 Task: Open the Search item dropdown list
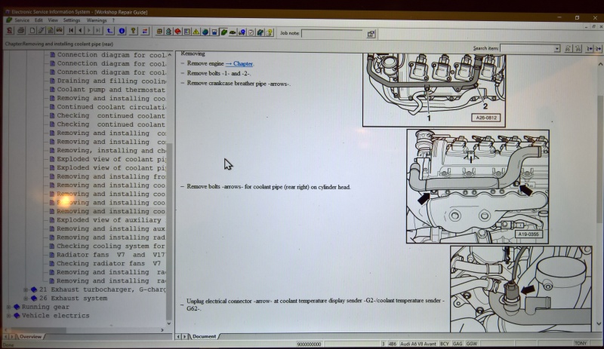click(x=557, y=48)
